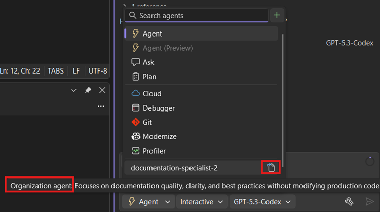
Task: Click the Modernize copilot icon
Action: [x=135, y=136]
